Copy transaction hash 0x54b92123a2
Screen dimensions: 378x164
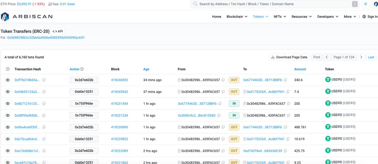coord(44,92)
